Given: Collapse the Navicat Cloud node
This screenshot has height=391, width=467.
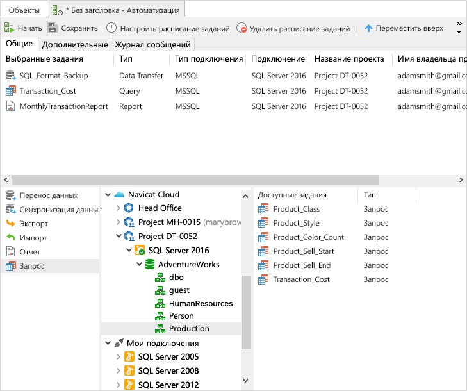Looking at the screenshot, I should [108, 195].
